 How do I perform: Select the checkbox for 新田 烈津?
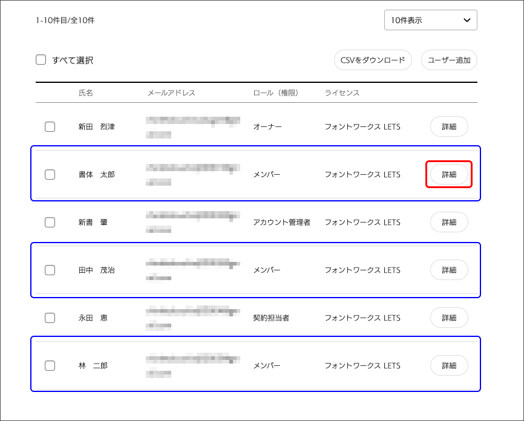tap(50, 127)
